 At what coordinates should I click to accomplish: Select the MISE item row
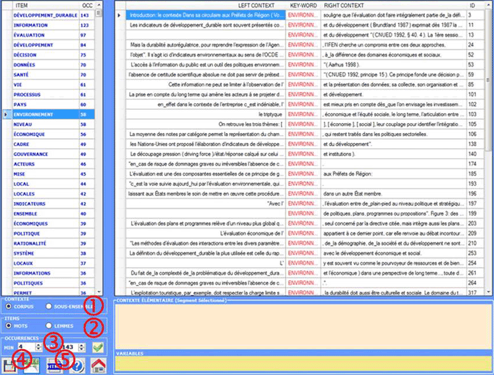(54, 174)
